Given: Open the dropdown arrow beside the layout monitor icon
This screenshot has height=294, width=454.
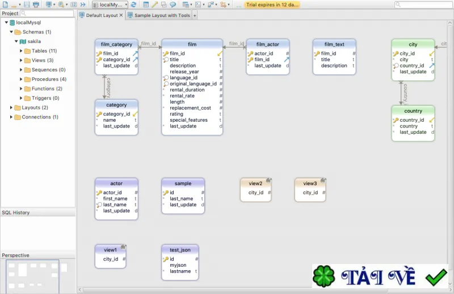Looking at the screenshot, I should 54,5.
